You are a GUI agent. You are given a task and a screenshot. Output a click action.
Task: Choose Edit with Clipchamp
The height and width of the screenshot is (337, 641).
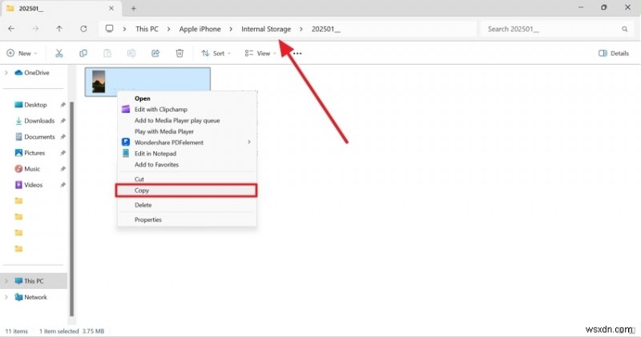click(x=187, y=110)
